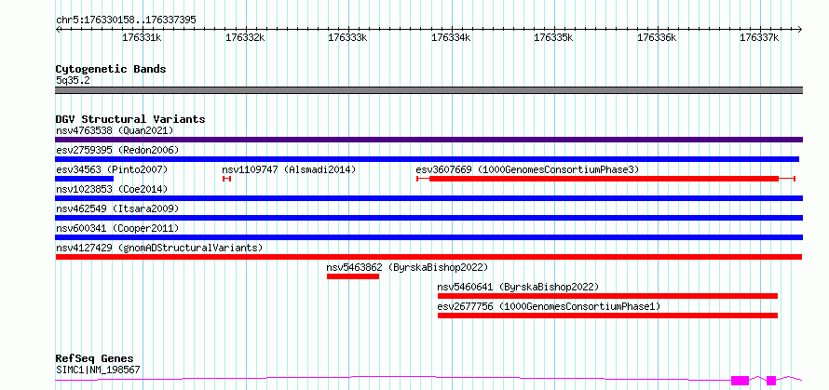Viewport: 829px width, 390px height.
Task: Click the left arrowhead of the ruler
Action: pos(58,30)
